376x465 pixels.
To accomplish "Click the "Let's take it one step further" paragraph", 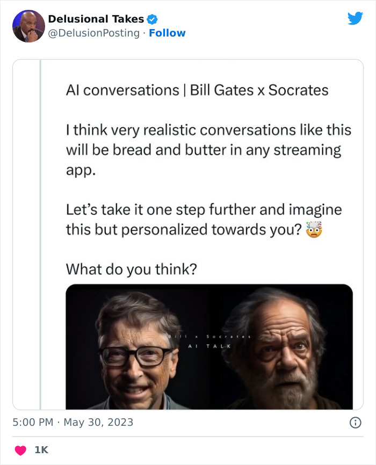I will (x=203, y=219).
